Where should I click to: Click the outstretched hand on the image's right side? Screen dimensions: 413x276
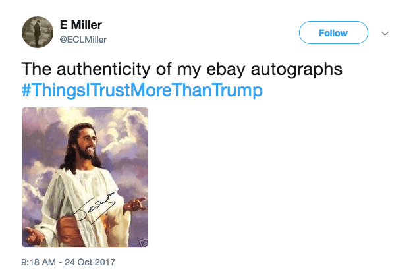tap(137, 205)
